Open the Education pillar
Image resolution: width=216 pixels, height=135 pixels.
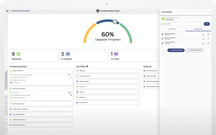[x=108, y=97]
